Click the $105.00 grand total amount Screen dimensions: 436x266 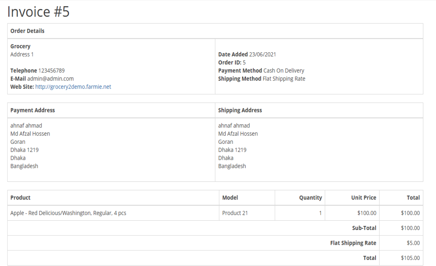click(410, 258)
